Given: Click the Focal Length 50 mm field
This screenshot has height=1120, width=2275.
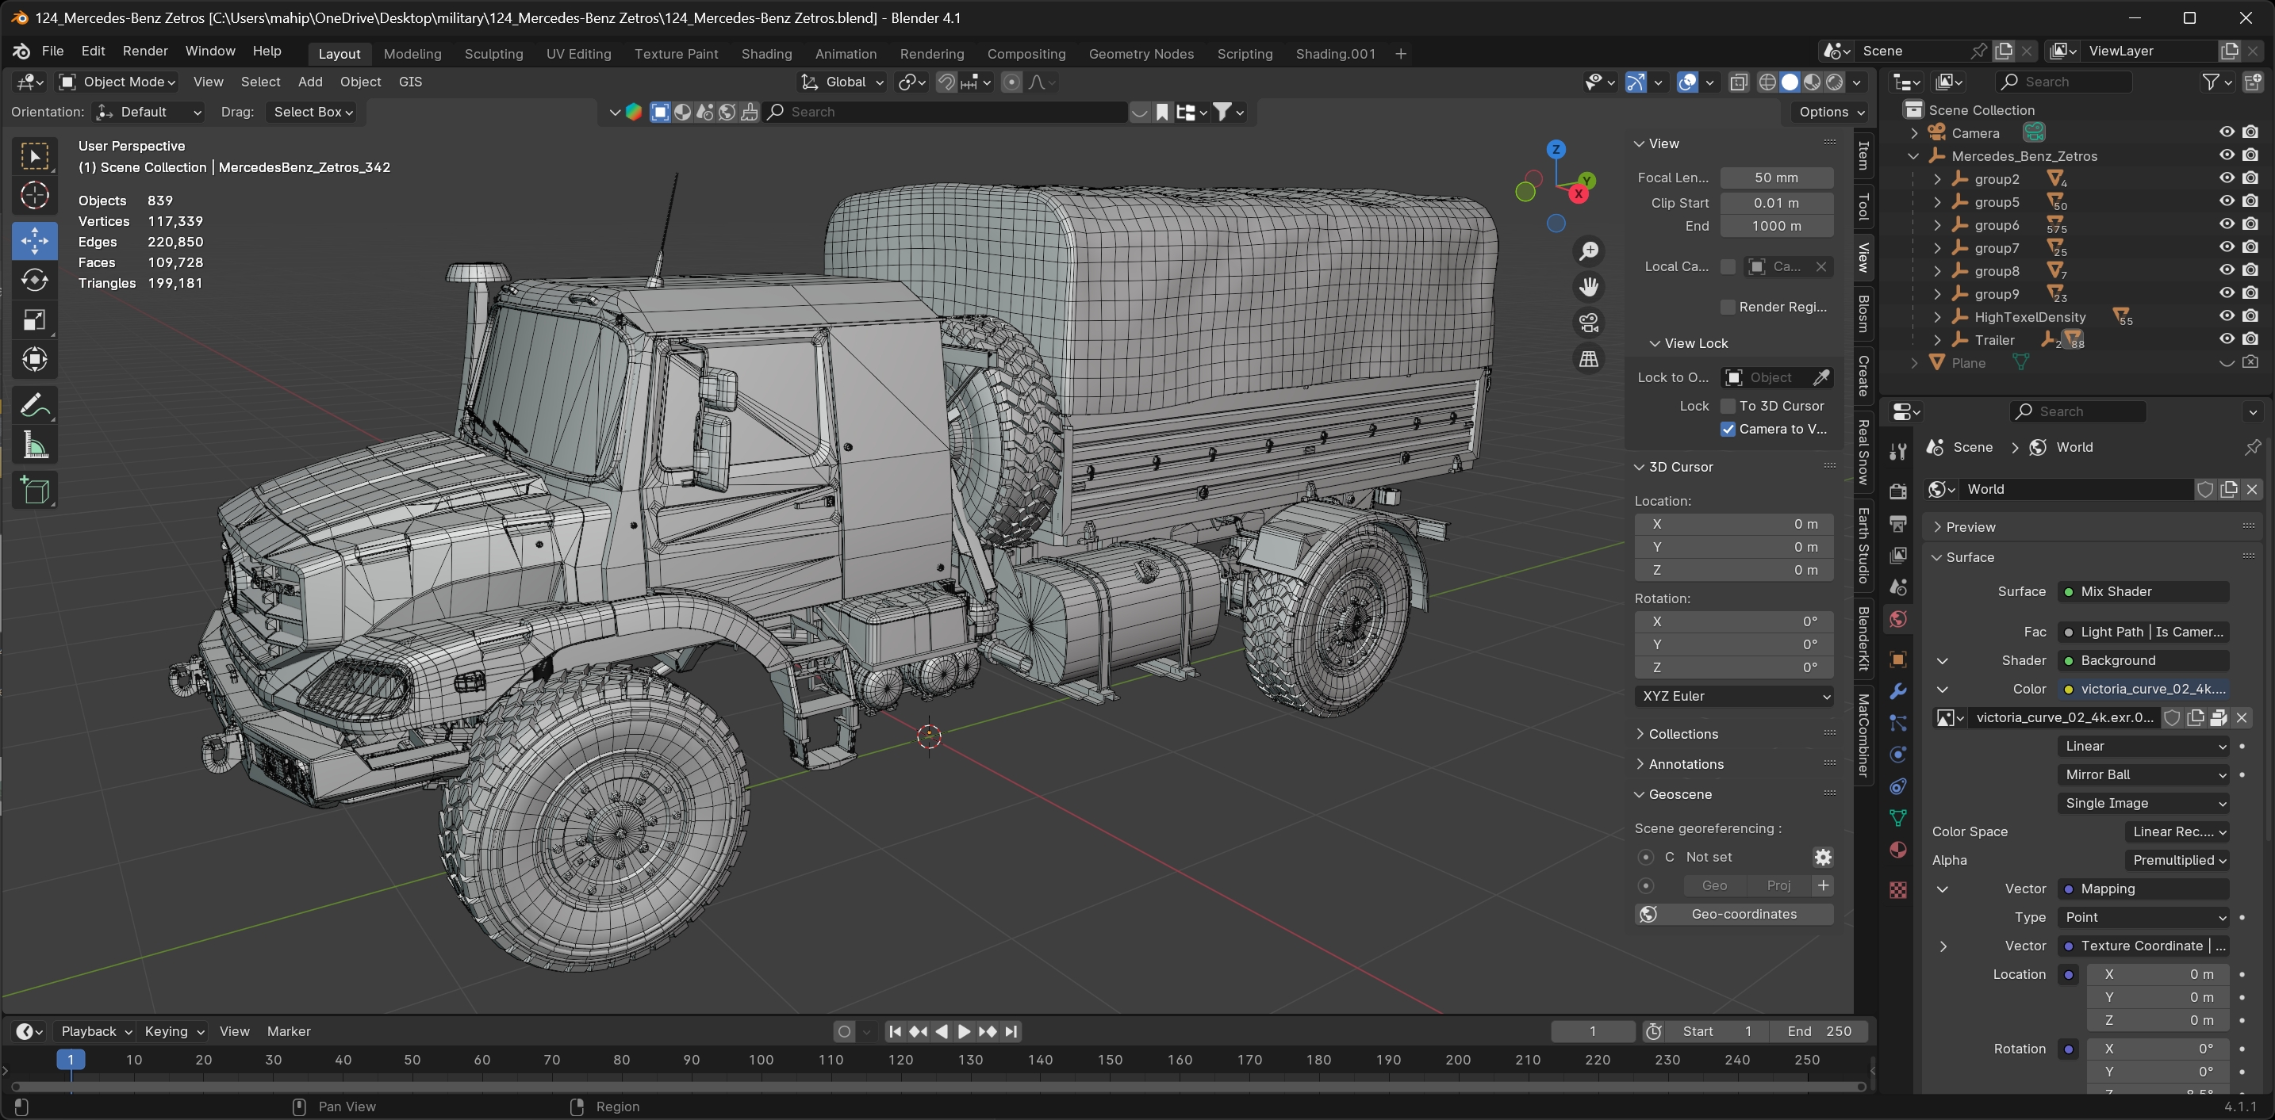Looking at the screenshot, I should point(1776,178).
